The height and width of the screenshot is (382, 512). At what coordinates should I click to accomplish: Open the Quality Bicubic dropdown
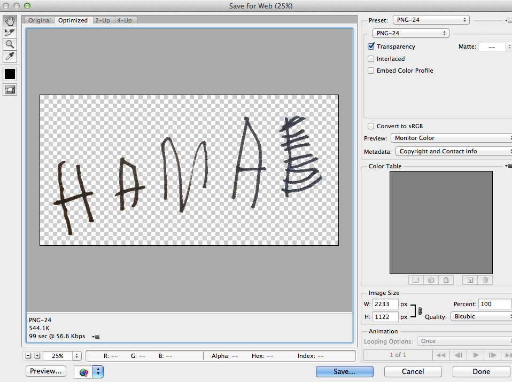482,316
